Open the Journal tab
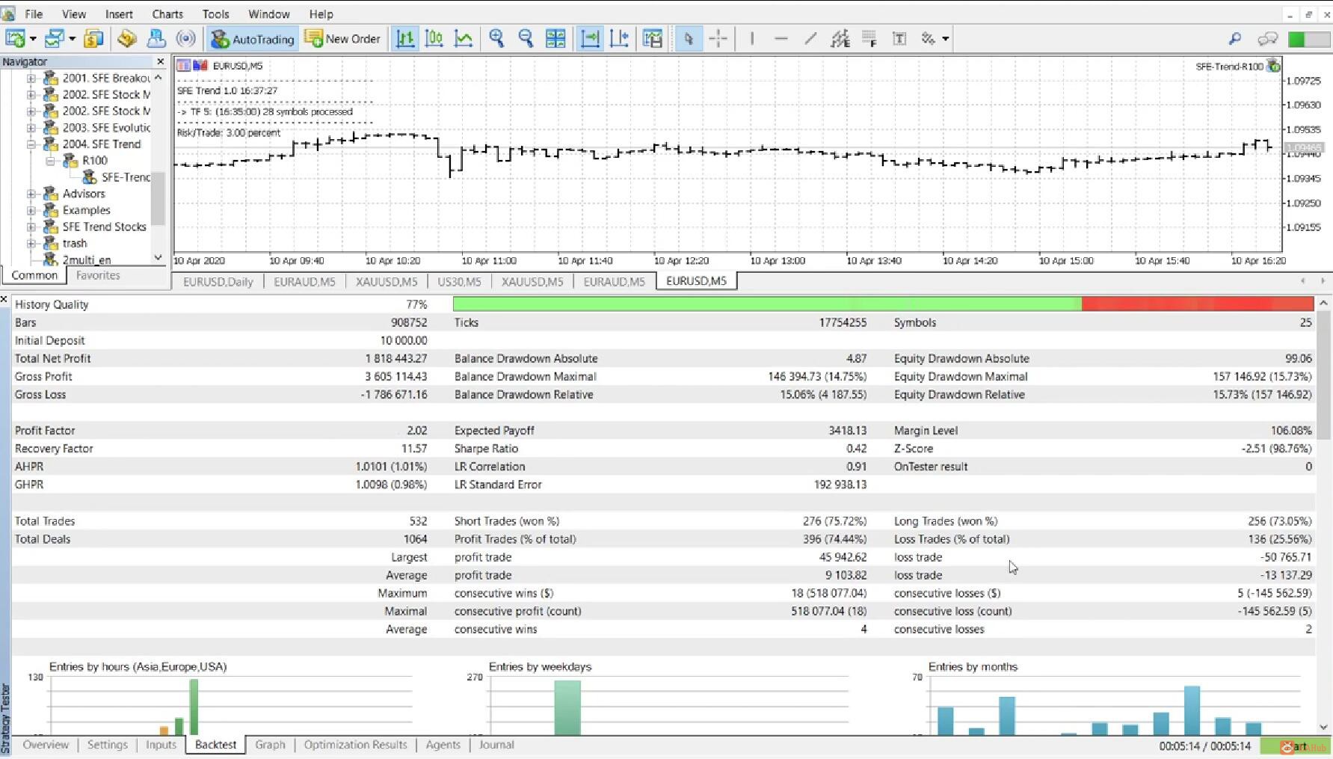Image resolution: width=1333 pixels, height=759 pixels. point(496,745)
